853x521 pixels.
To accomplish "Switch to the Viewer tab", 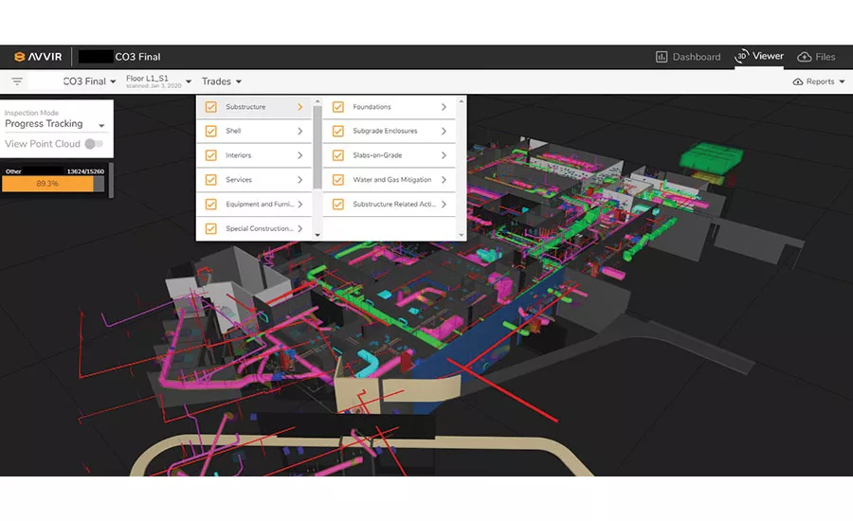I will click(759, 56).
